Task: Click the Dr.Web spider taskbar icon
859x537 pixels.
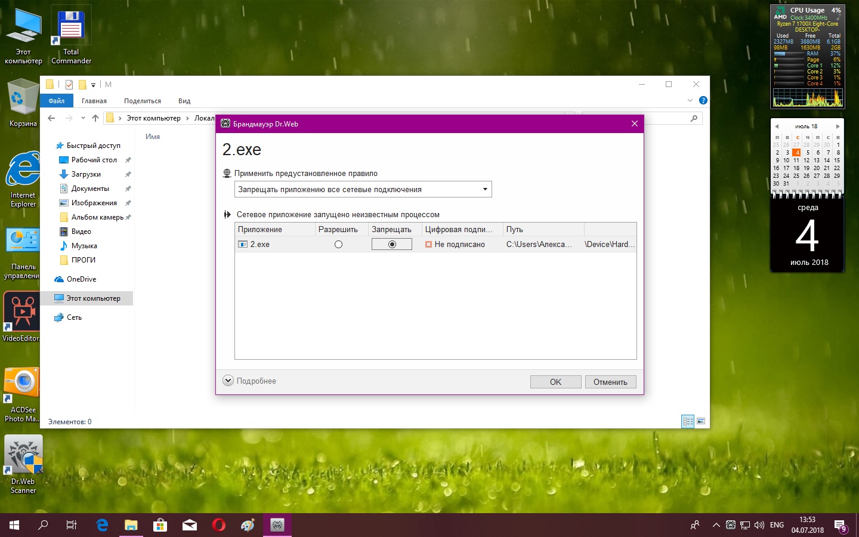Action: coord(277,525)
